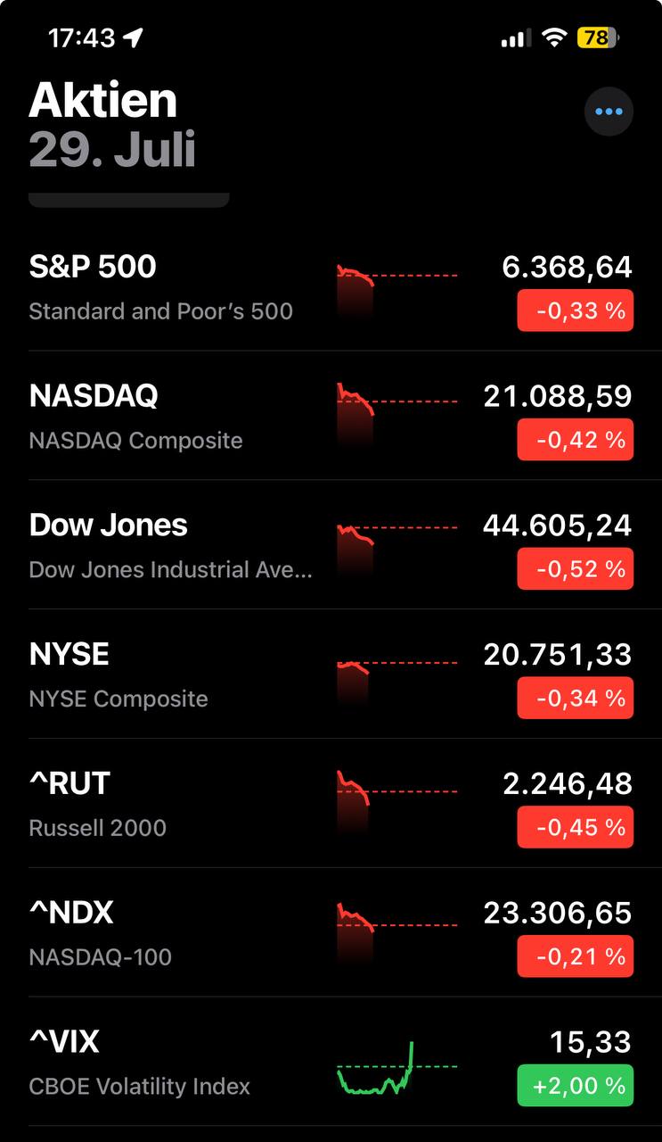Tap the location arrow in status bar

[134, 37]
